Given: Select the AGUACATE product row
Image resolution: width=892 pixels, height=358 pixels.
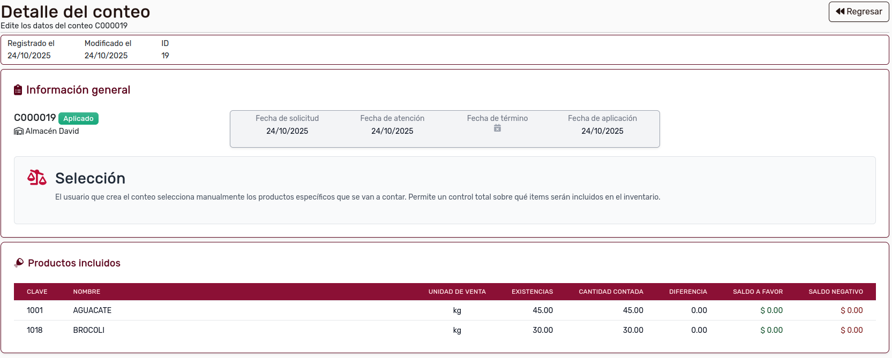Looking at the screenshot, I should point(92,310).
